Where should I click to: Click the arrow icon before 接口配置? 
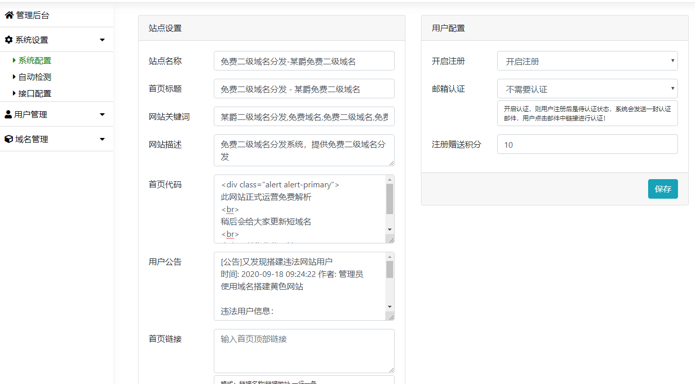[13, 93]
